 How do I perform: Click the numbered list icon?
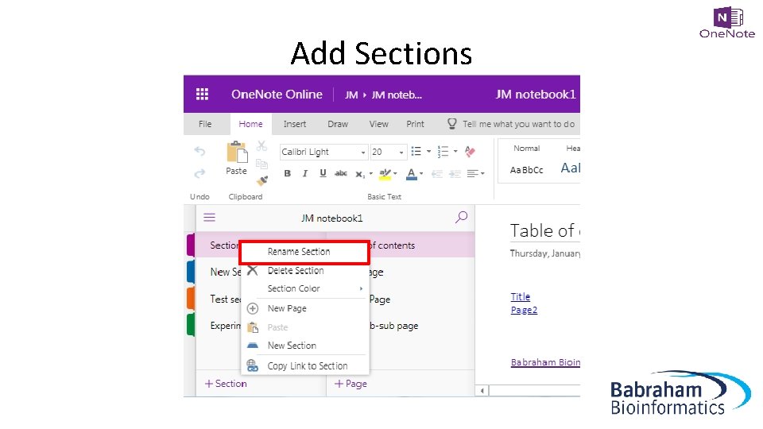click(x=443, y=151)
